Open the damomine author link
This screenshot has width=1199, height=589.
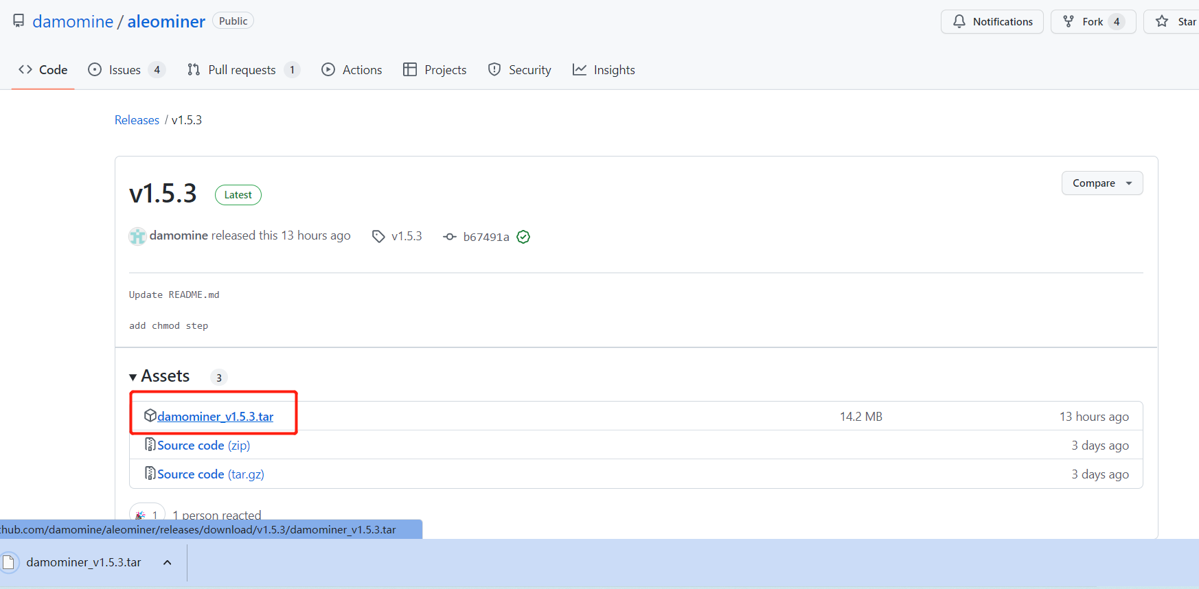[179, 235]
